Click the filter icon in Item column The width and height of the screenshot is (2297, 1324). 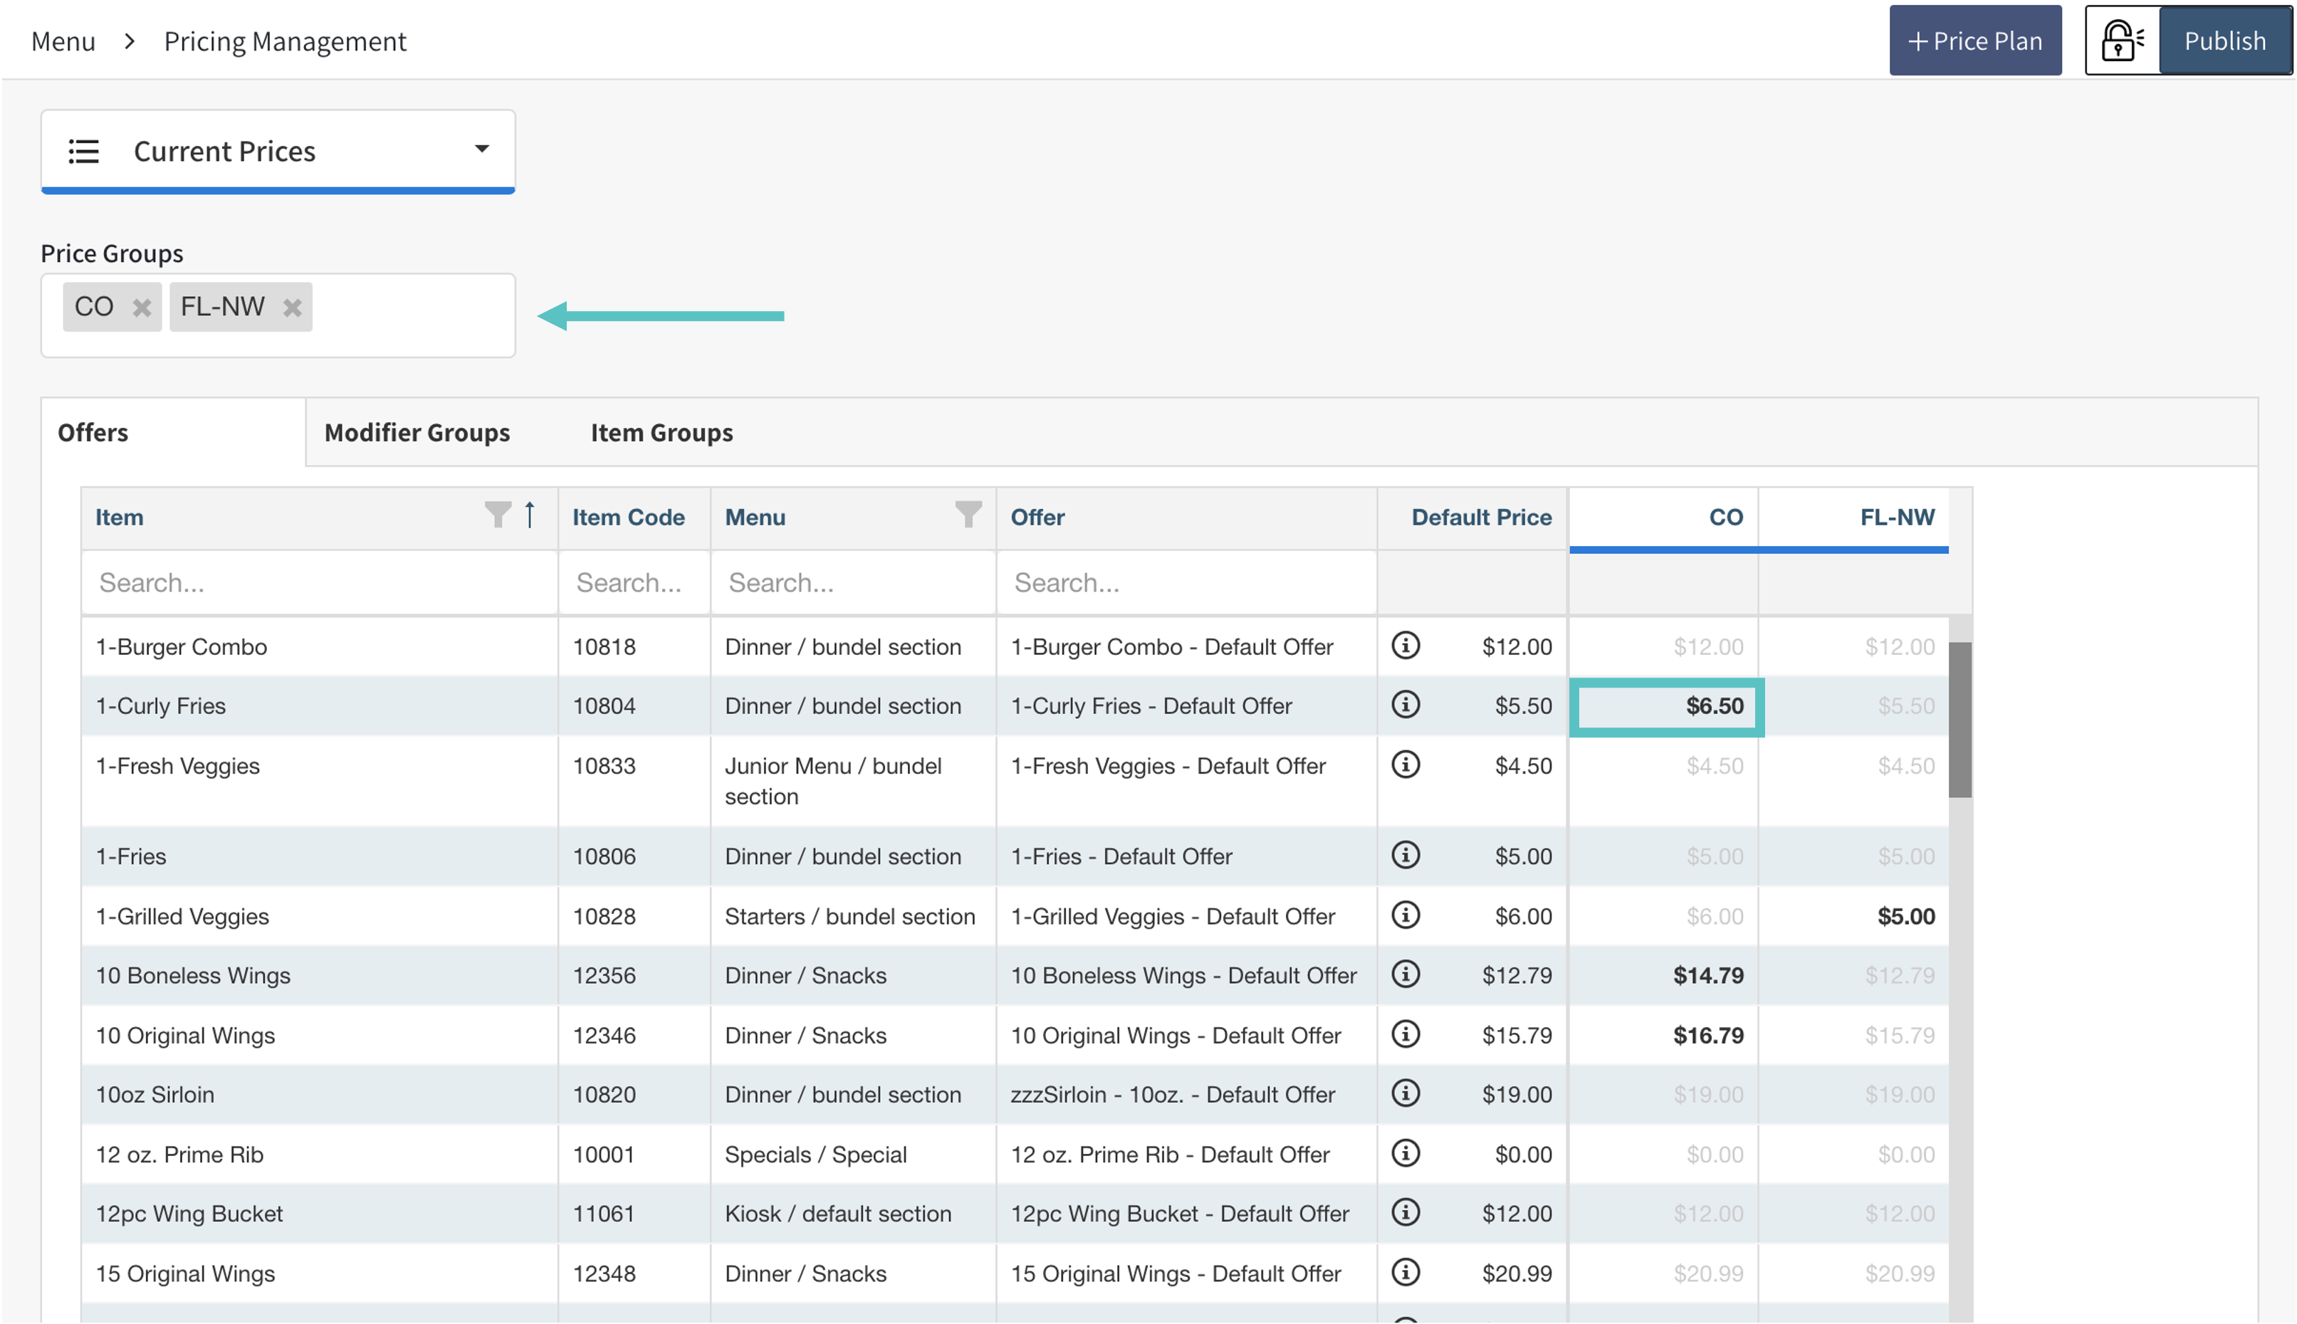click(x=498, y=515)
